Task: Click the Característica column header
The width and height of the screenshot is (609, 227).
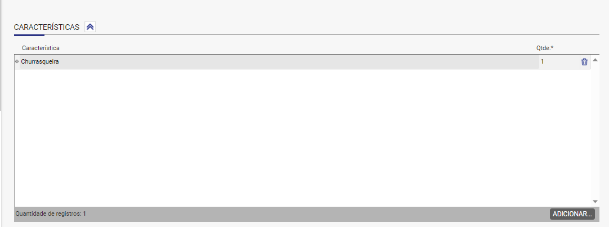Action: (x=41, y=48)
